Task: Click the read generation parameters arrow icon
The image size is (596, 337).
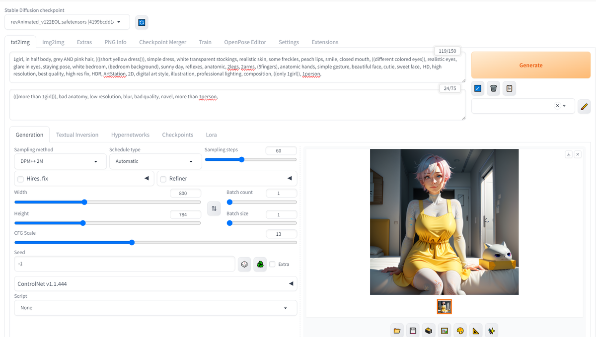Action: tap(478, 88)
